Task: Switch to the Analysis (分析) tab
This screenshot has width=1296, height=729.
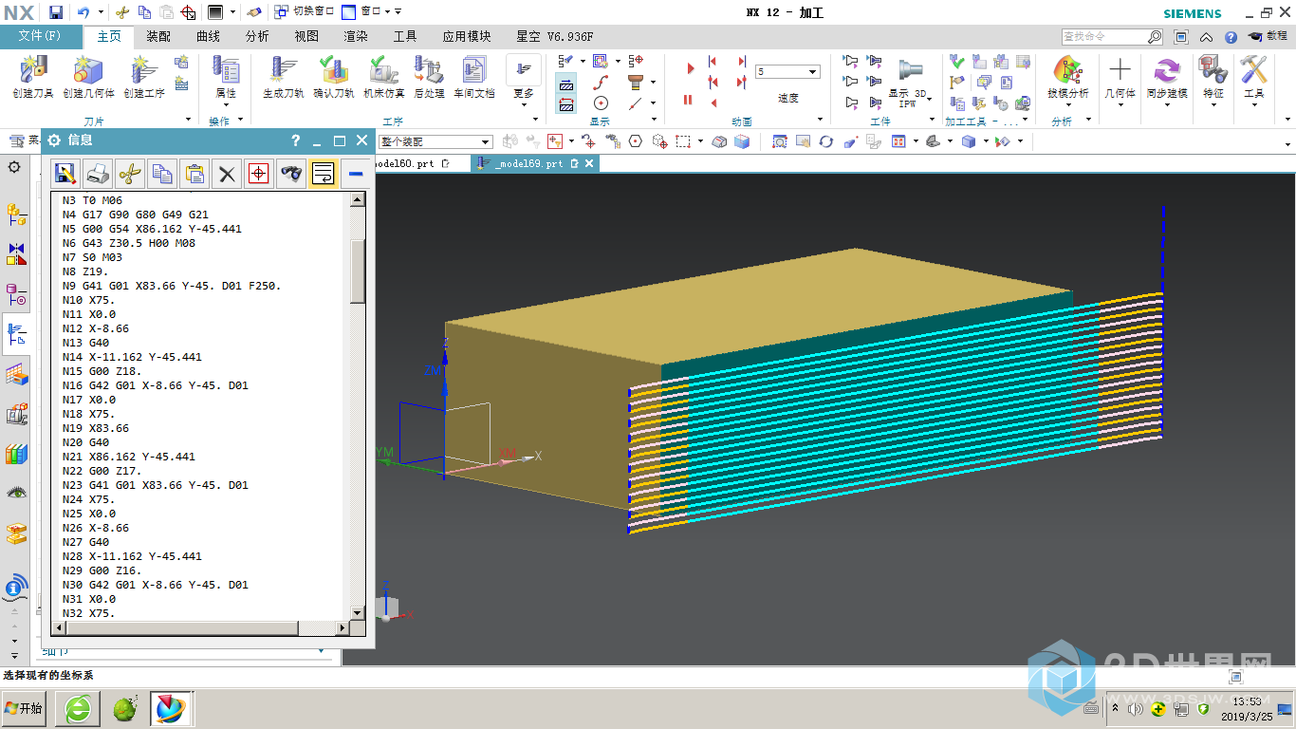Action: [257, 36]
